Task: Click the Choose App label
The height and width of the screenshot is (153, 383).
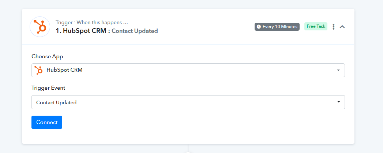Action: click(x=47, y=56)
